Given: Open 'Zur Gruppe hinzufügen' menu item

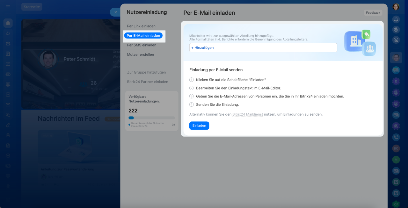Looking at the screenshot, I should point(146,72).
